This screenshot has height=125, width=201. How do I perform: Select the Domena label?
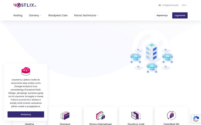tap(65, 124)
